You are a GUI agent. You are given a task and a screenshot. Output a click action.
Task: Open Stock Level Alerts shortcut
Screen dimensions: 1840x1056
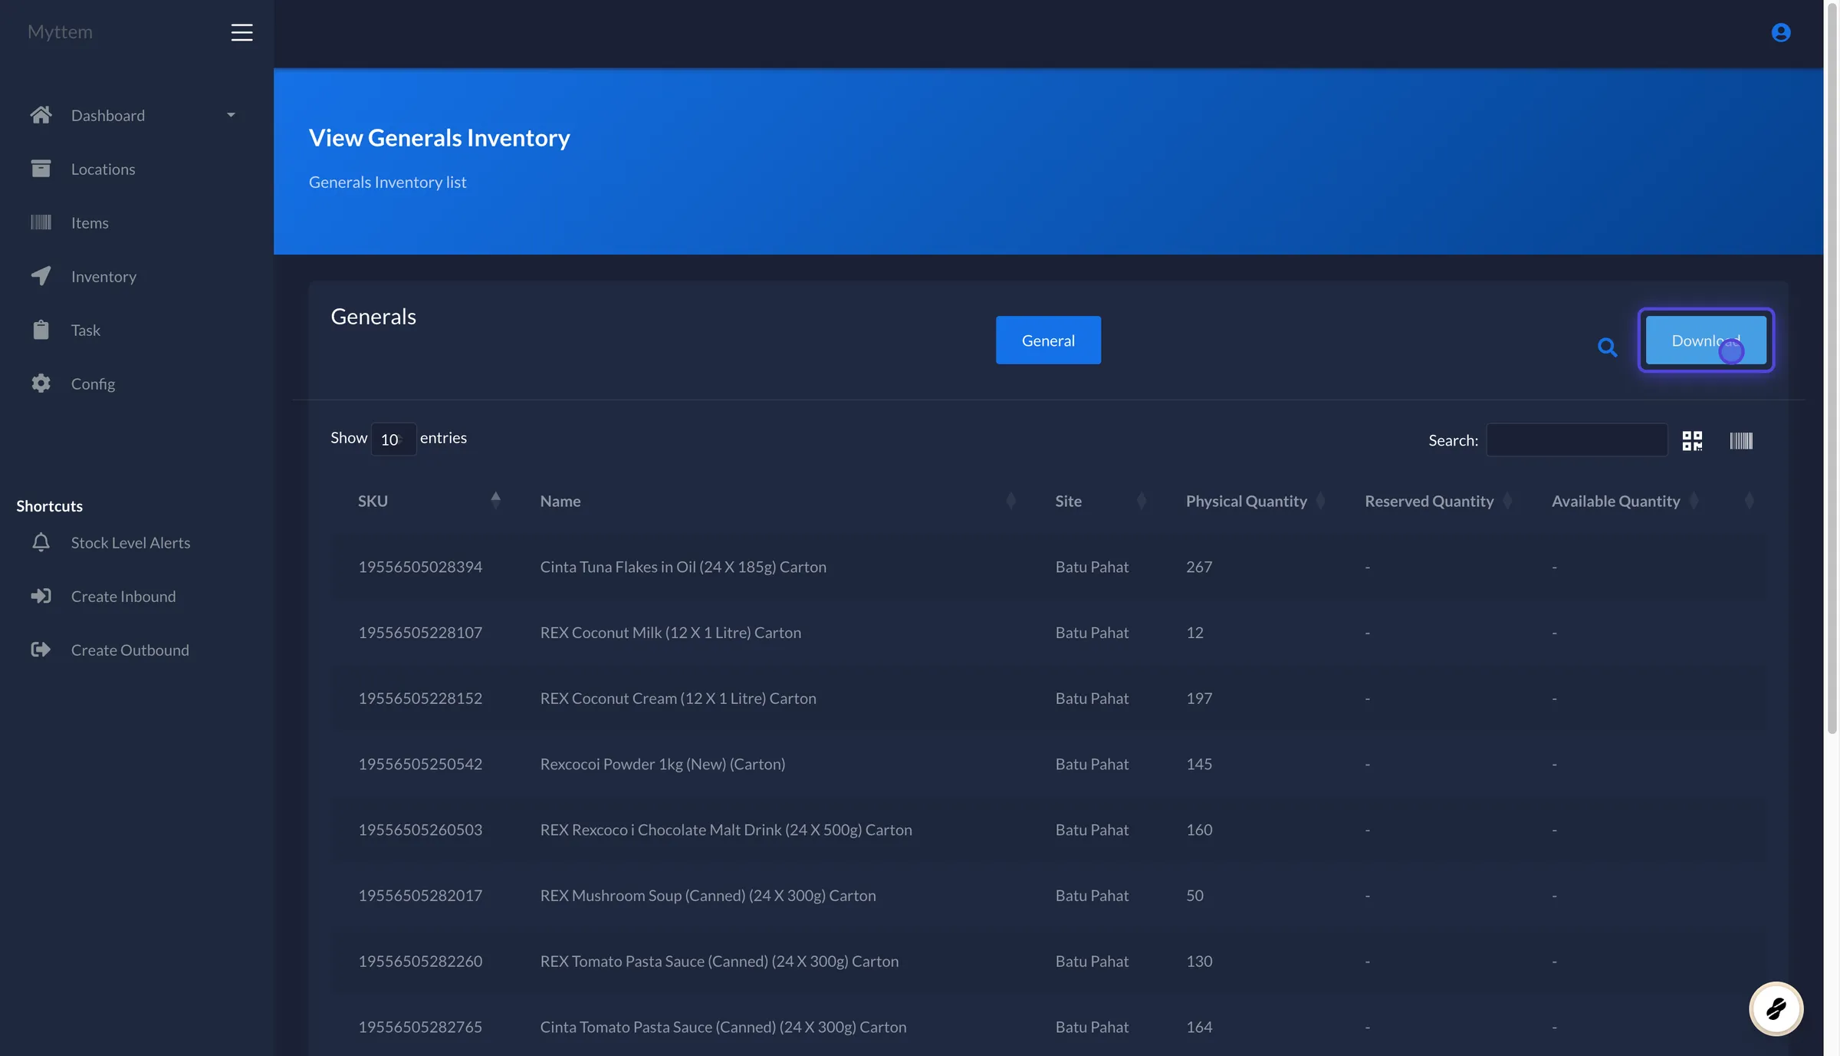pyautogui.click(x=130, y=542)
